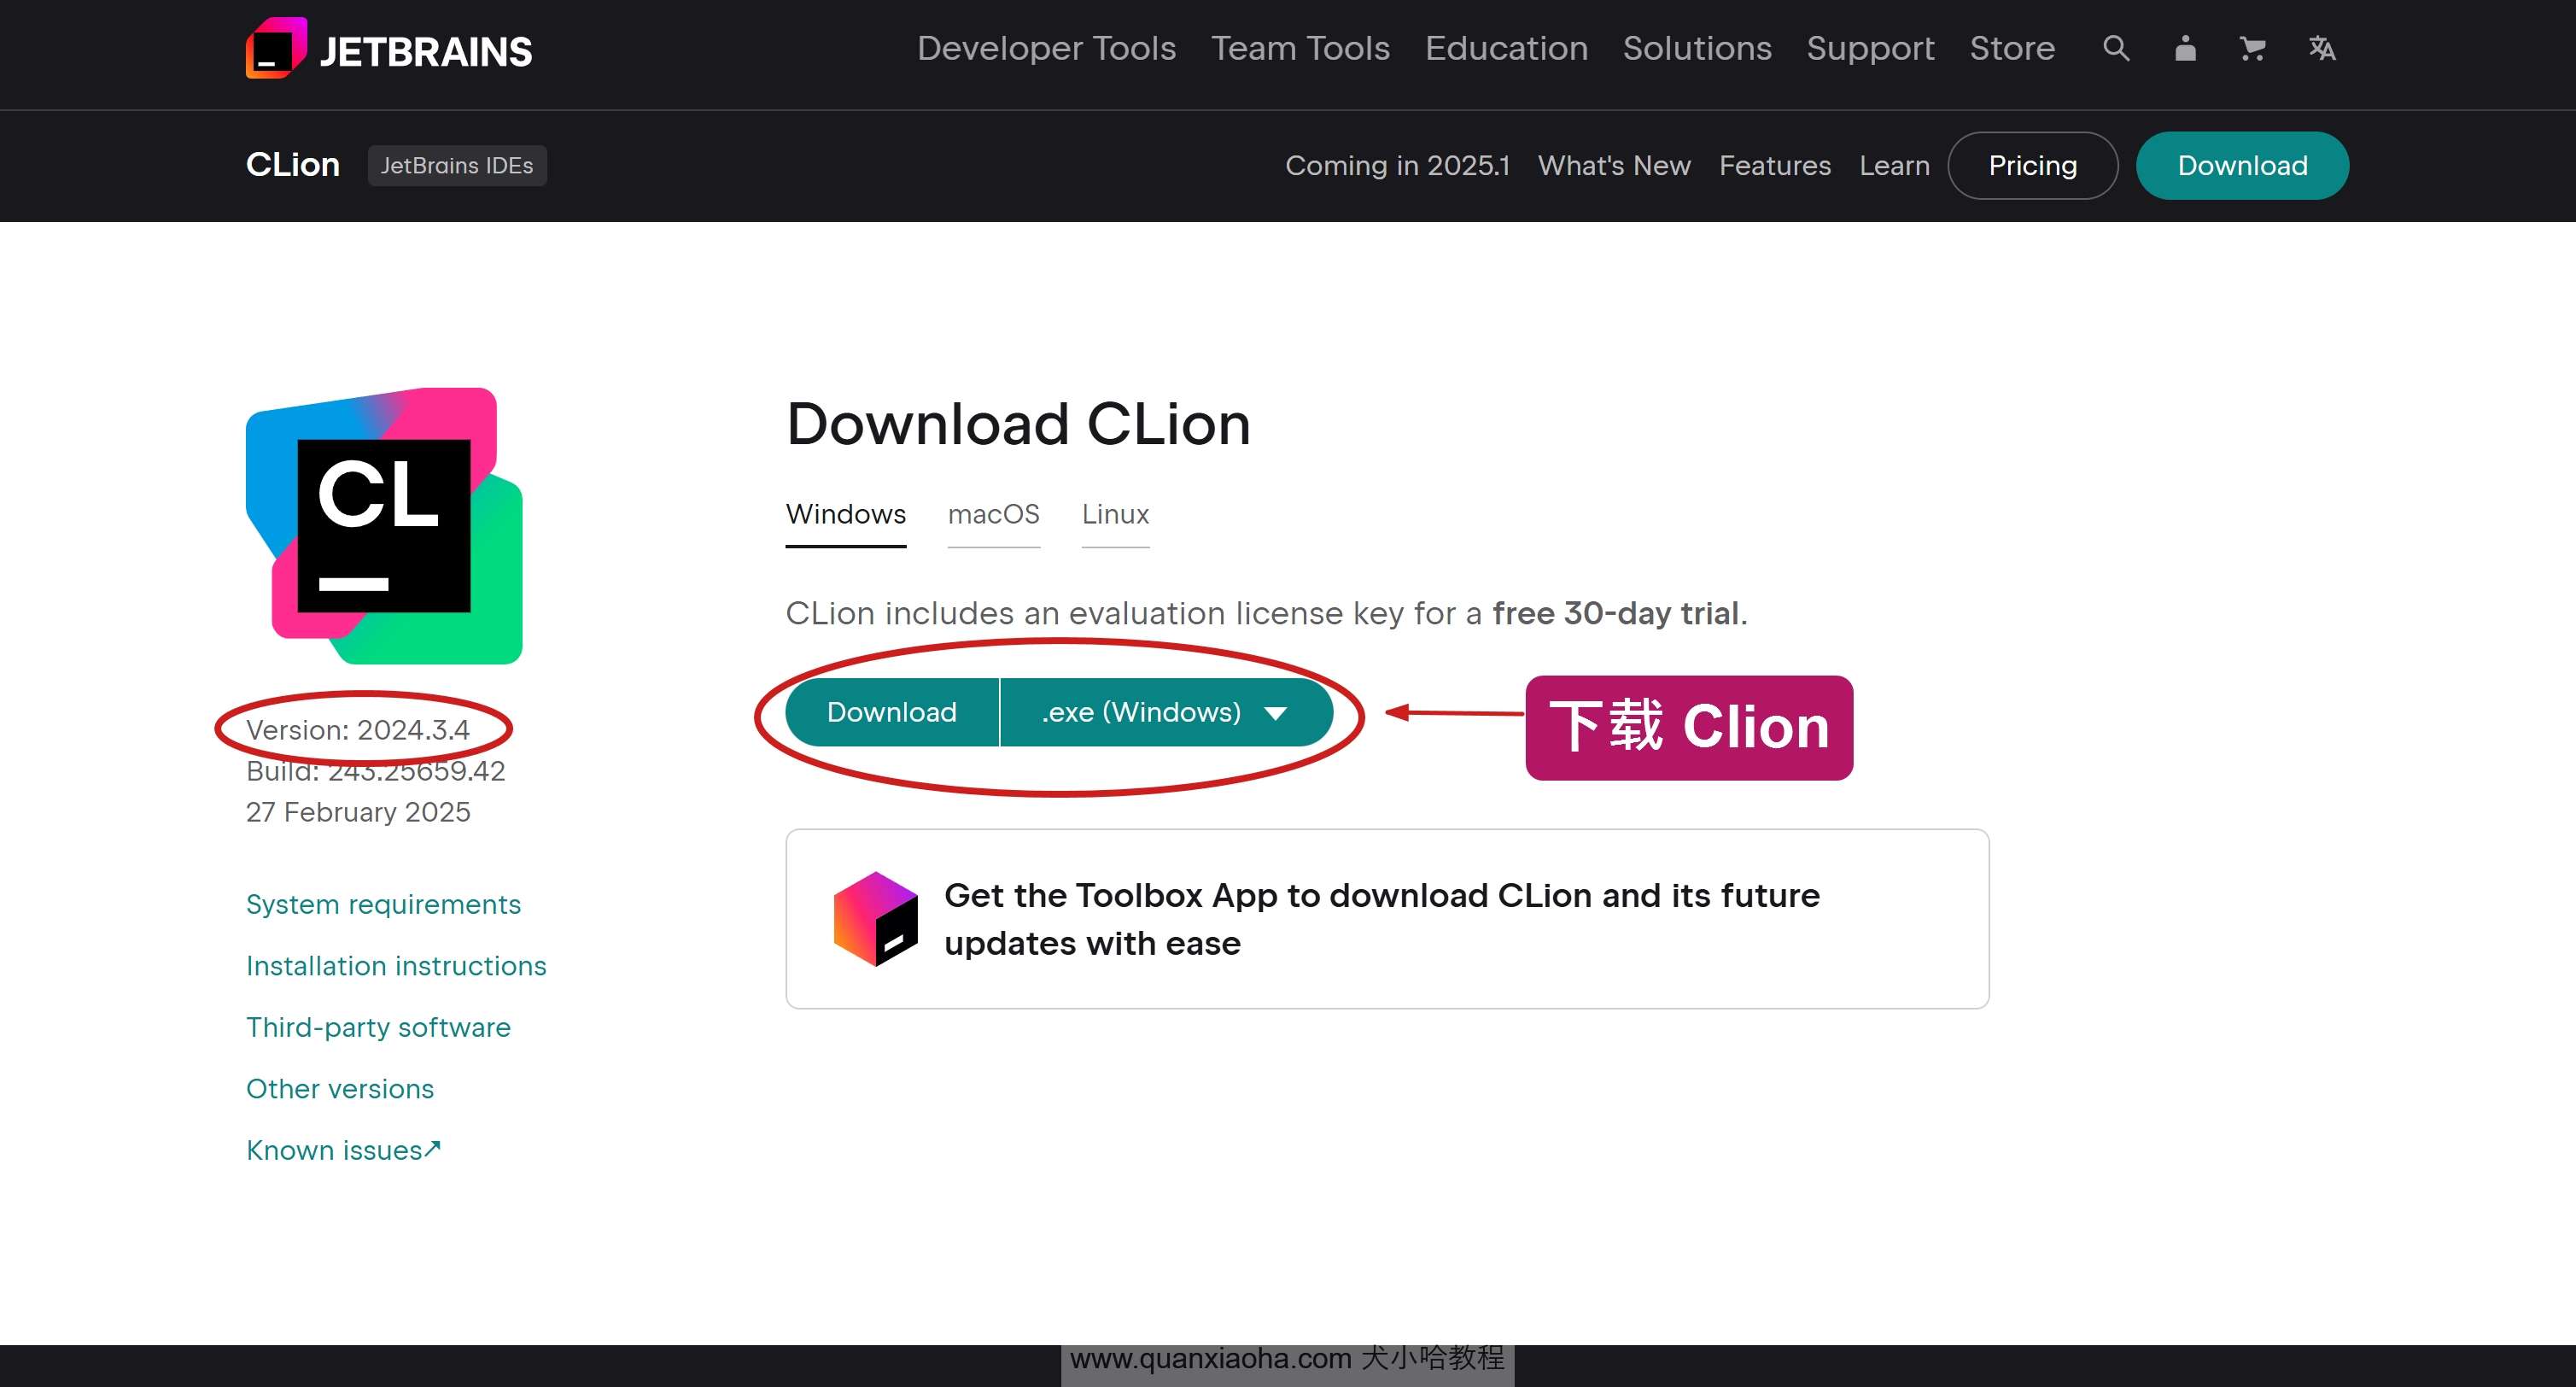
Task: Click the Other versions text link
Action: pos(340,1088)
